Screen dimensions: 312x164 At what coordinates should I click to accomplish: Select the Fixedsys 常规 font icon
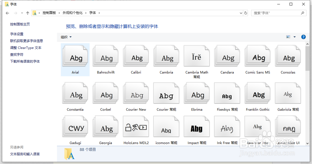pyautogui.click(x=227, y=93)
